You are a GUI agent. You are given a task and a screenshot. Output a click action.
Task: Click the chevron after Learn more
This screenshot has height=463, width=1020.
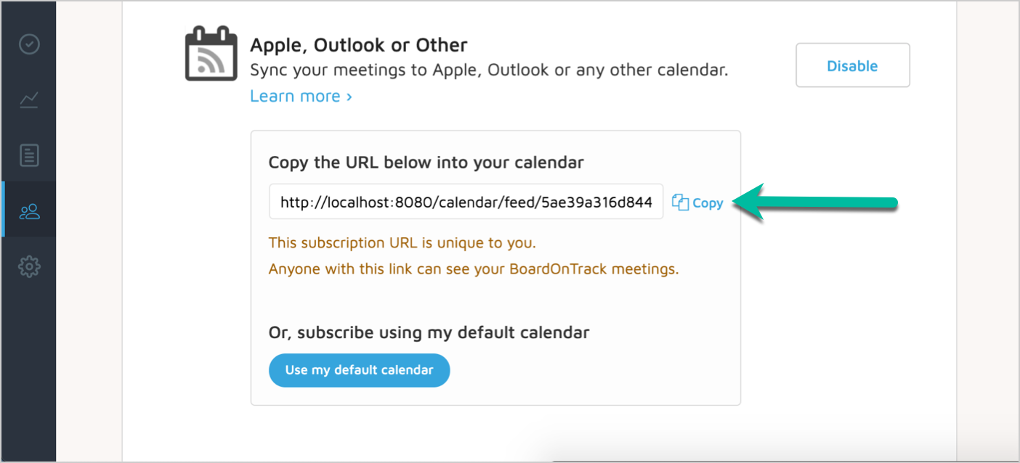349,97
